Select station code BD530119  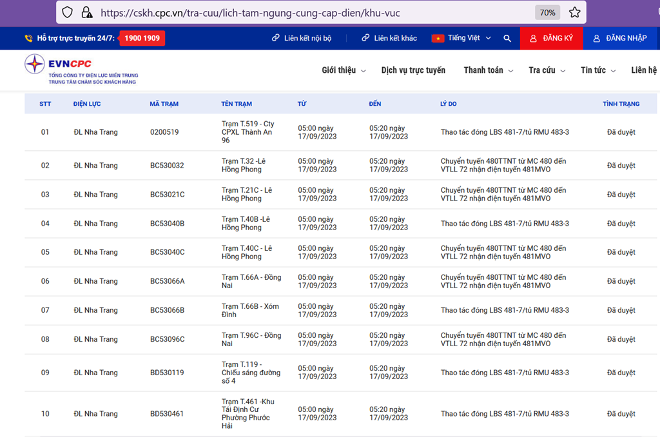tap(167, 373)
